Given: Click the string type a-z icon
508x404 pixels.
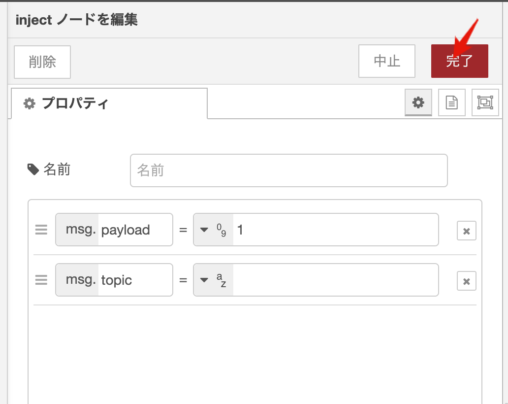Looking at the screenshot, I should pos(222,280).
